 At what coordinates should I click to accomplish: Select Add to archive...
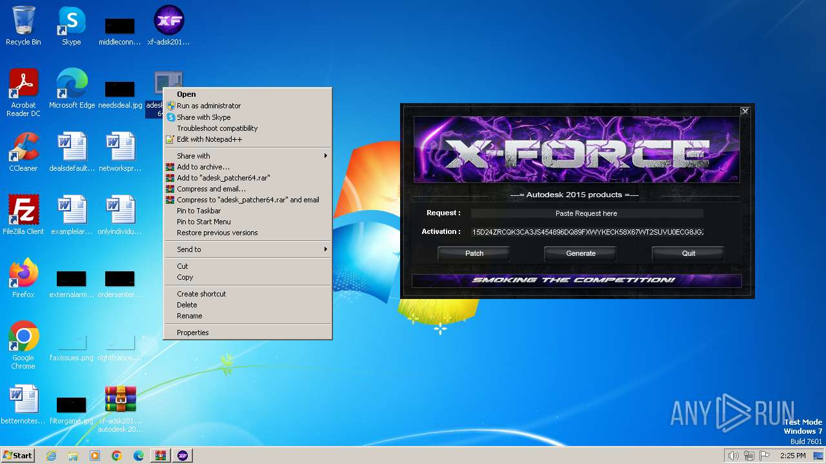(x=248, y=167)
